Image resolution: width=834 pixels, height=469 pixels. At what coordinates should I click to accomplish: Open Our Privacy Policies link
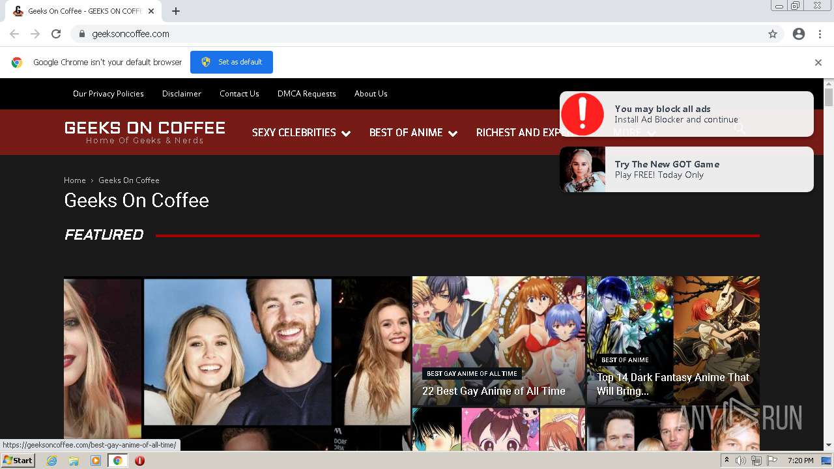pyautogui.click(x=108, y=94)
